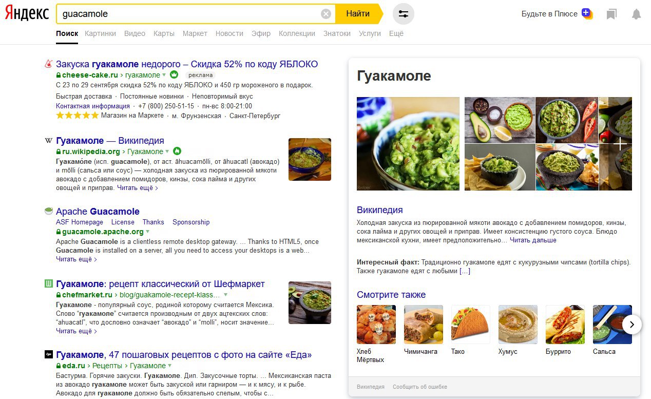
Task: Open the Эфир tab
Action: click(261, 33)
